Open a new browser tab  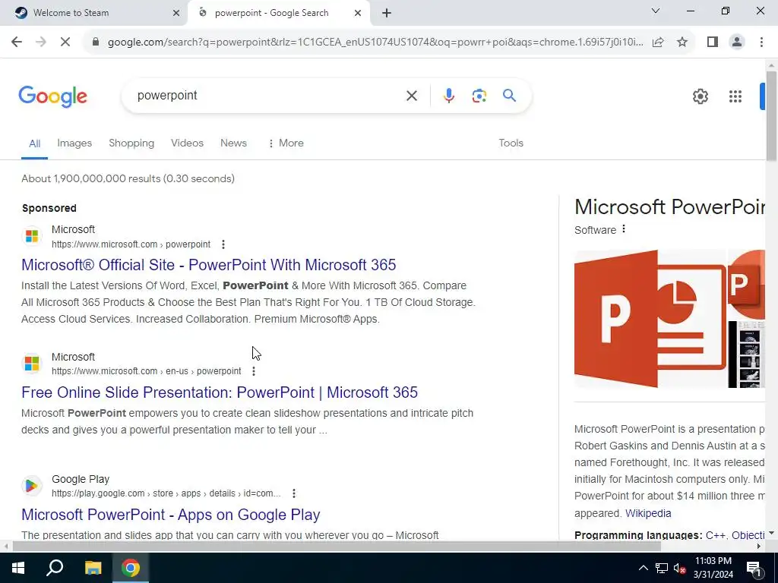(387, 13)
